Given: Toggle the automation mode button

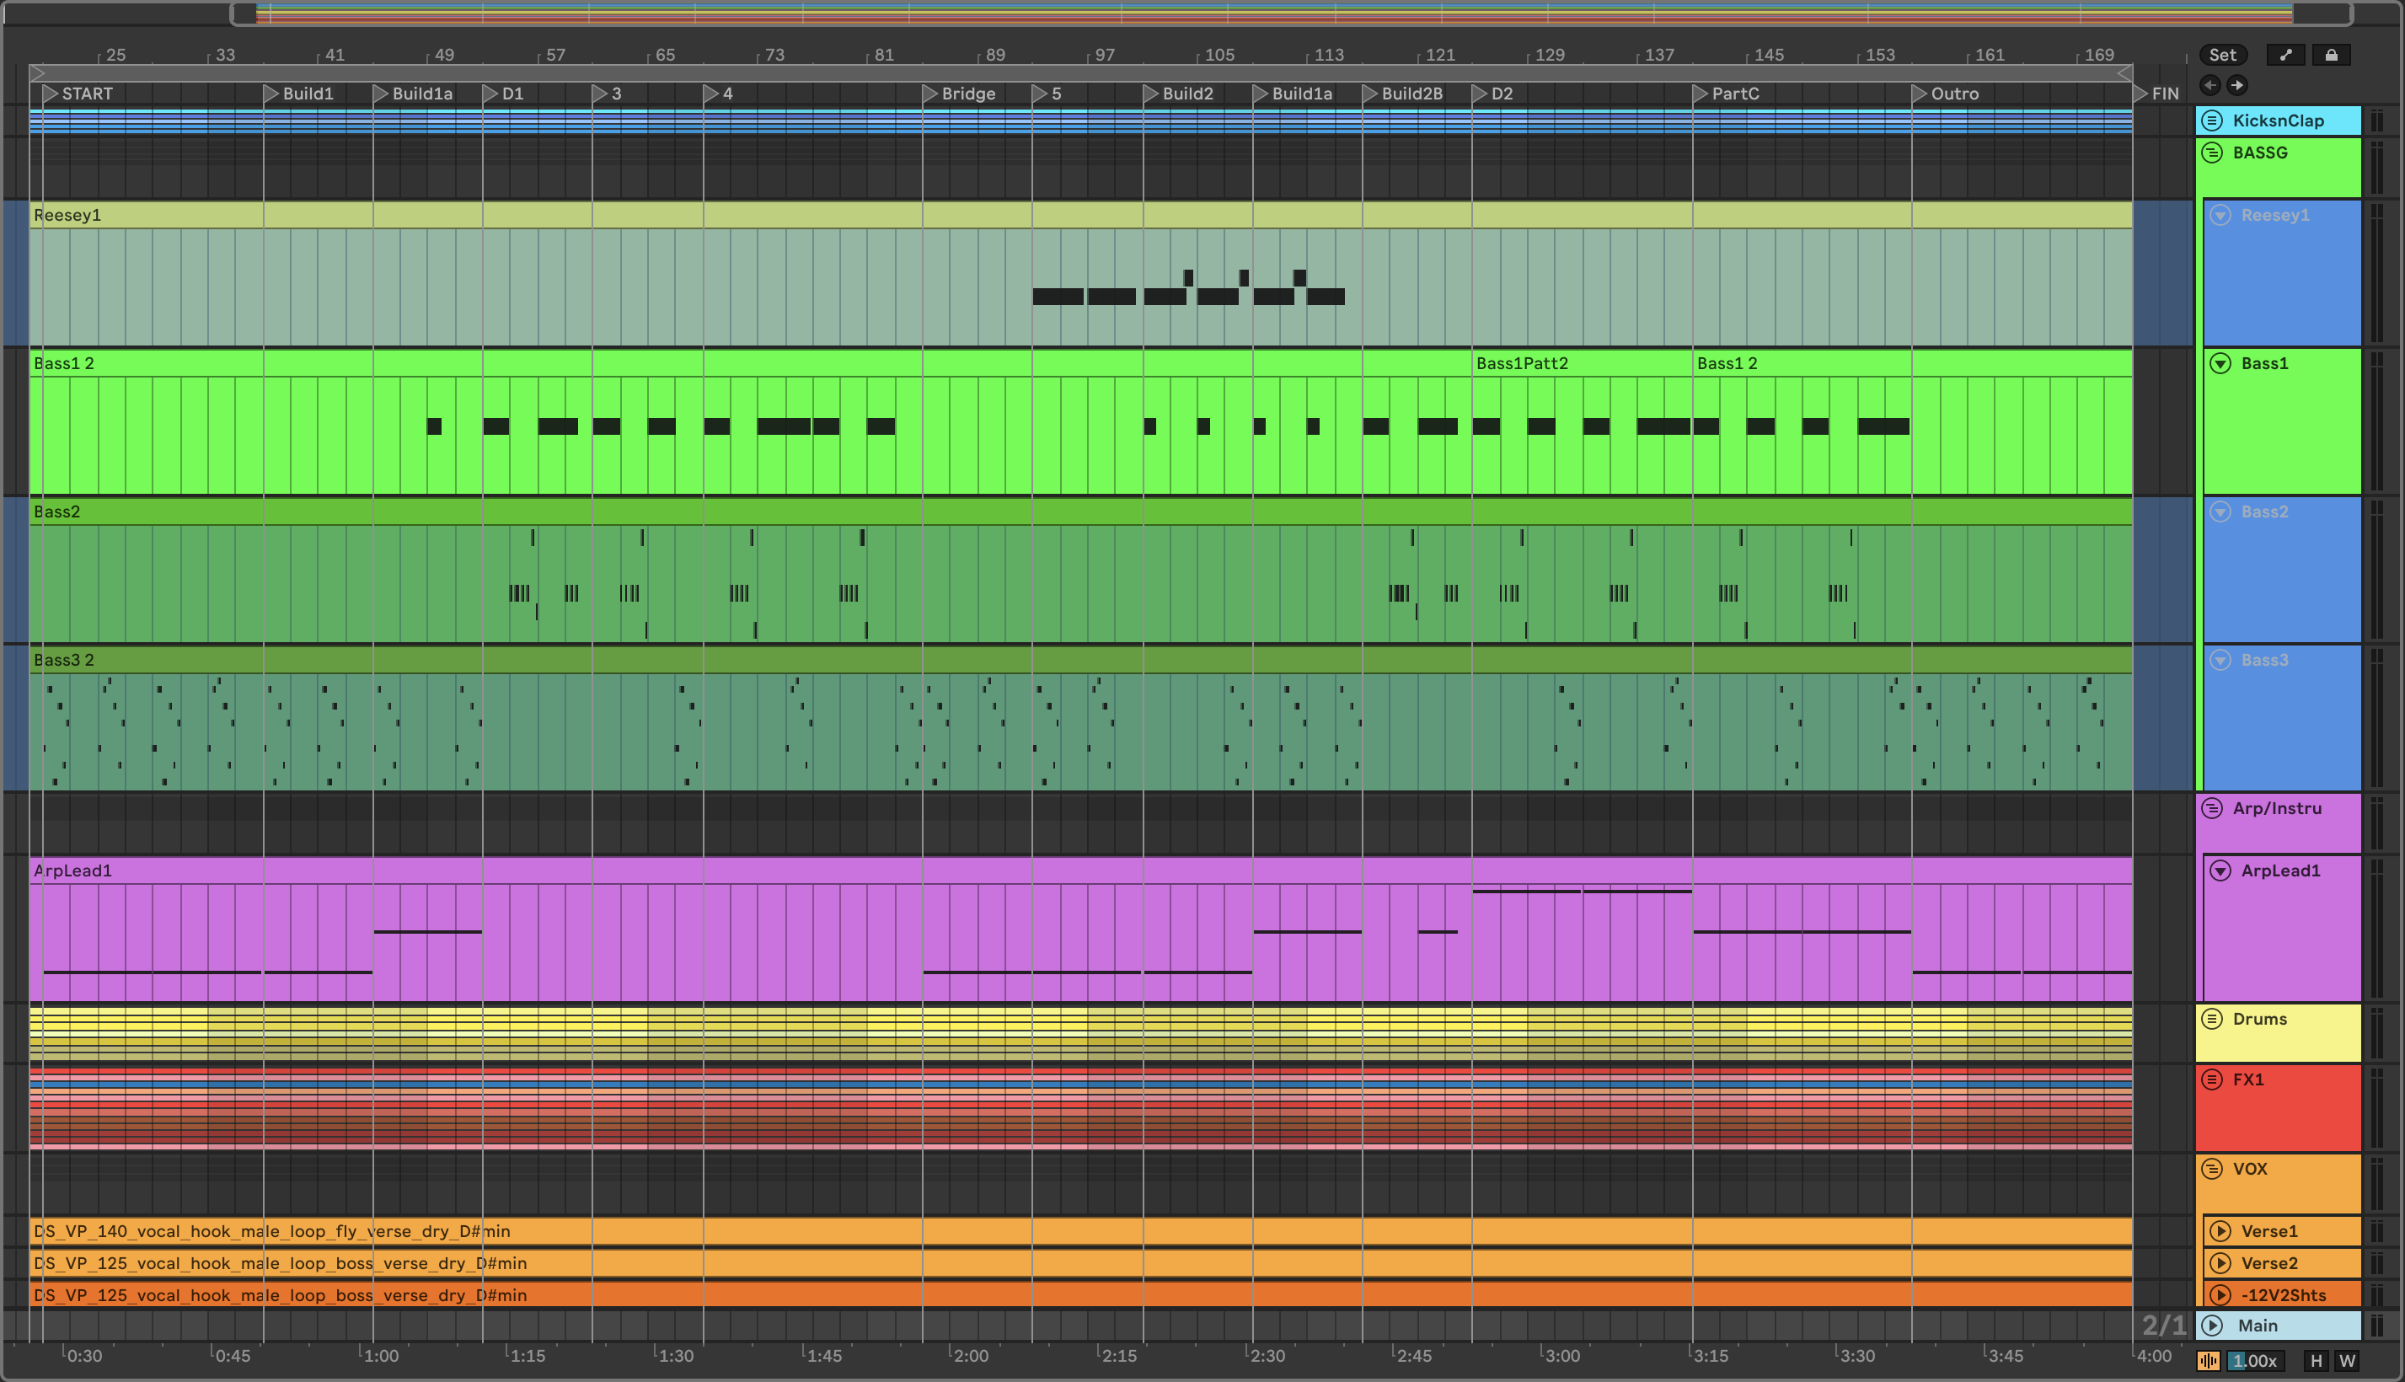Looking at the screenshot, I should click(2285, 55).
